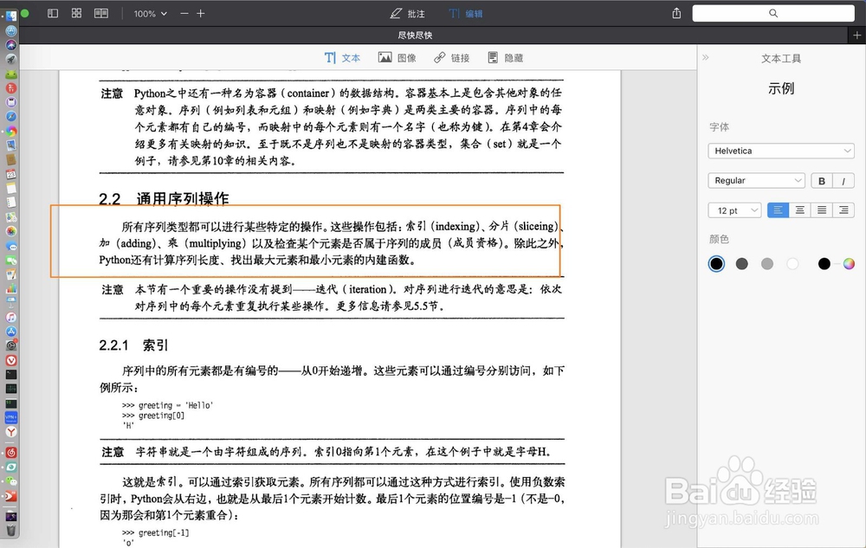Choose the light gray color swatch
This screenshot has width=866, height=548.
767,264
